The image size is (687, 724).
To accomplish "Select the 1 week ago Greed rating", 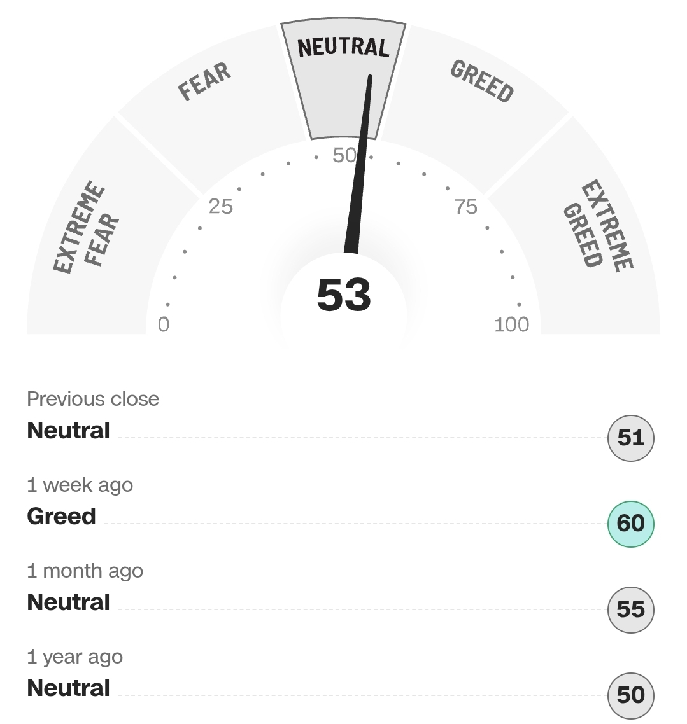I will tap(62, 516).
